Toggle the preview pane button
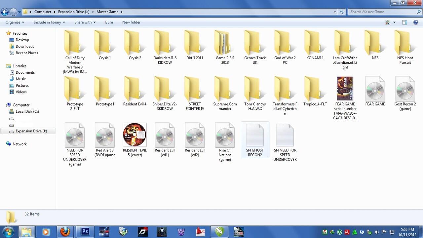 click(404, 22)
